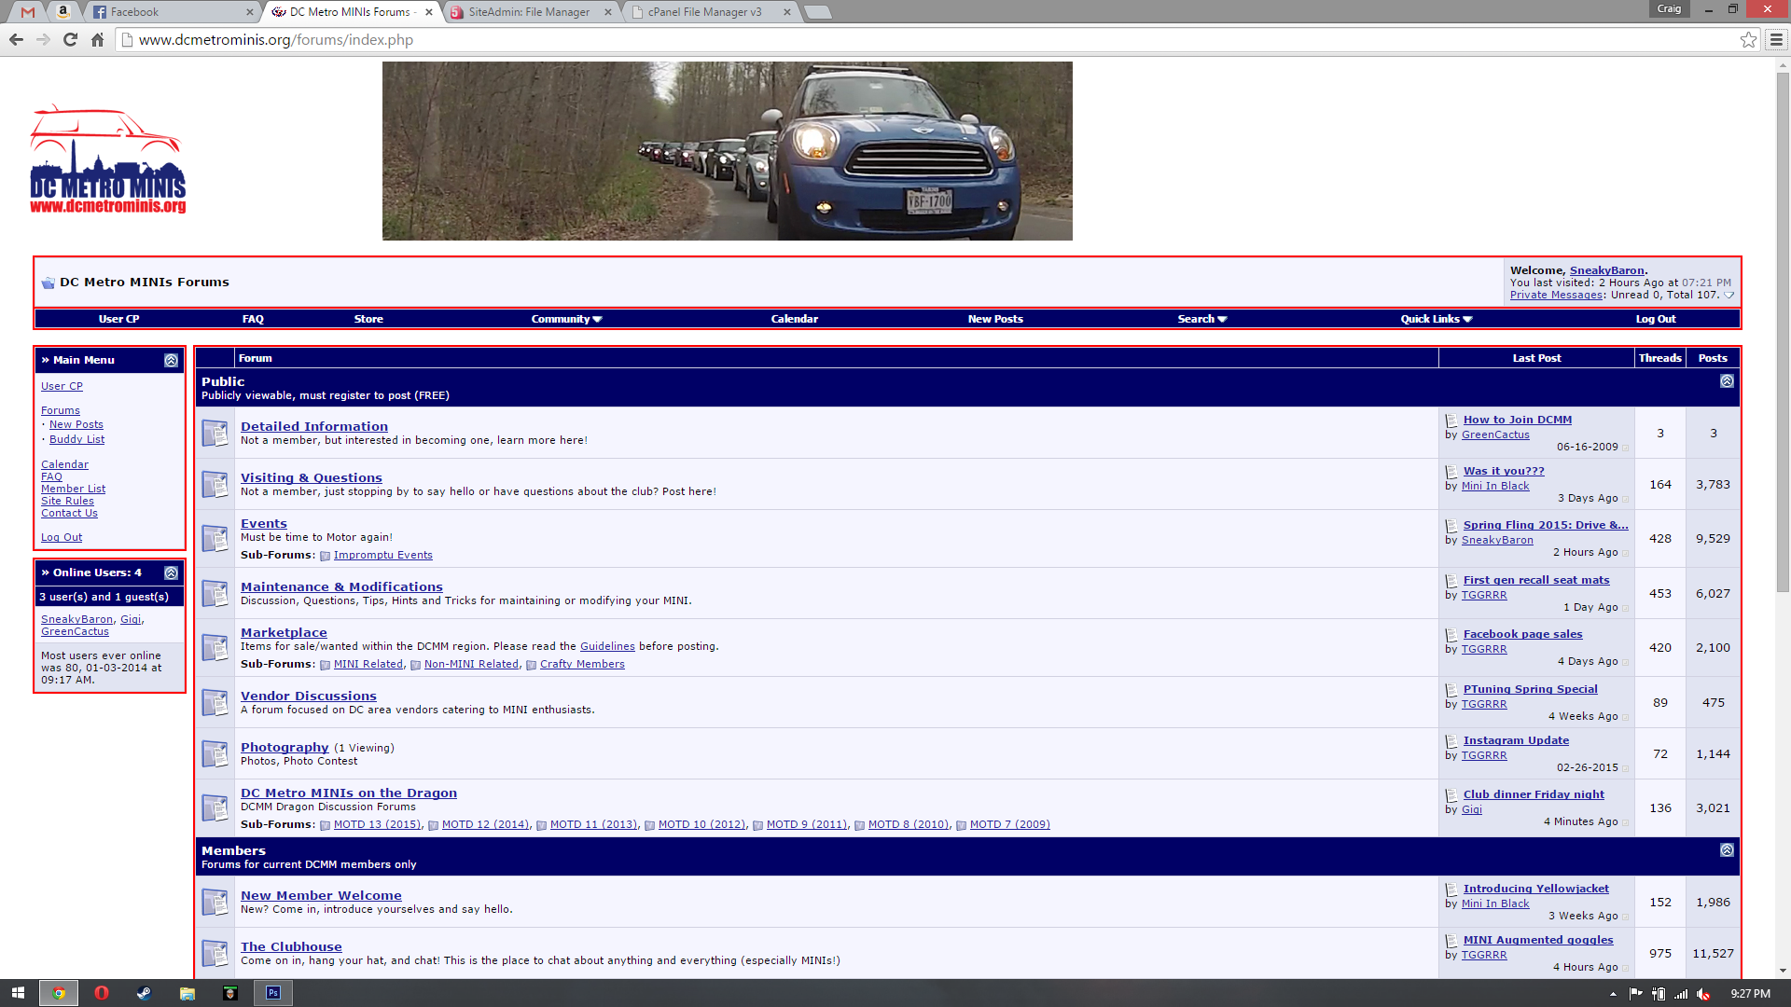
Task: Click the Chrome reload page icon
Action: tap(70, 39)
